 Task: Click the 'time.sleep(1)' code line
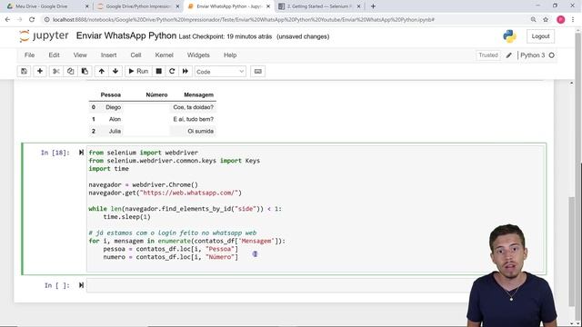tap(127, 217)
